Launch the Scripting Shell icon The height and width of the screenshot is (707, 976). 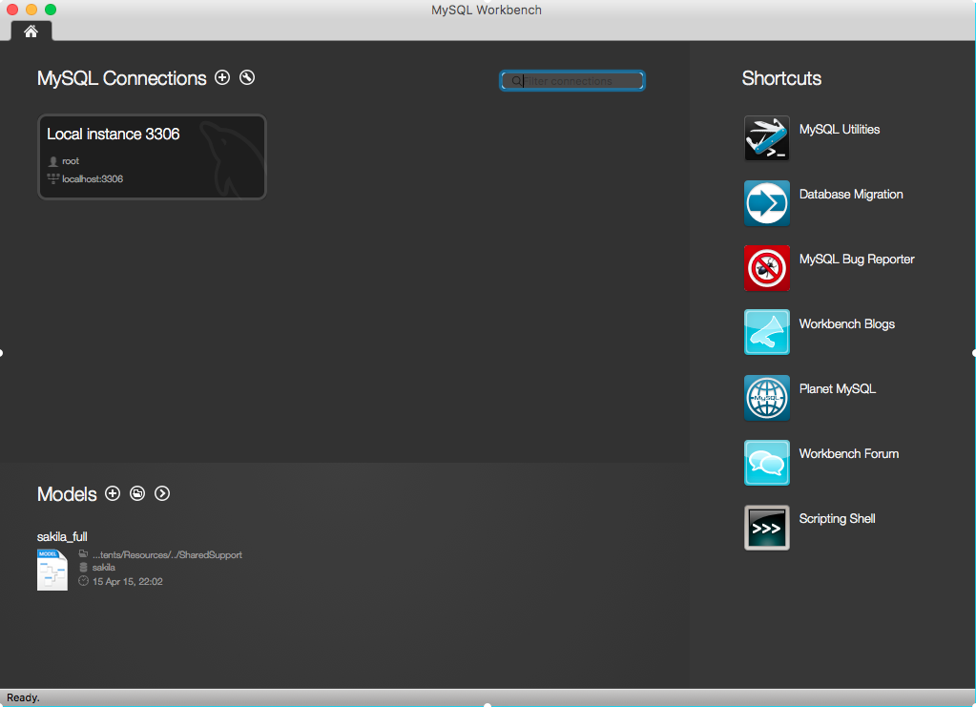tap(767, 527)
